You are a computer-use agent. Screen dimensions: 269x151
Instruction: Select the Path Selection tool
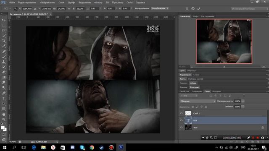coord(4,104)
